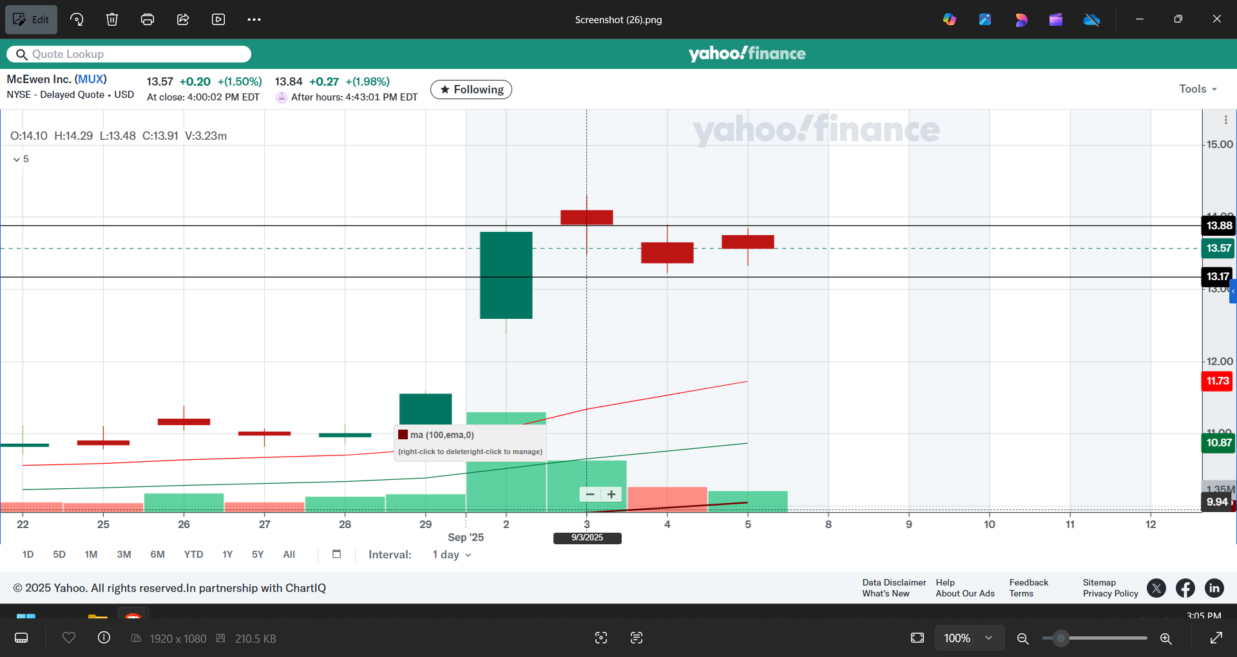
Task: Toggle the favorite heart icon
Action: 69,638
